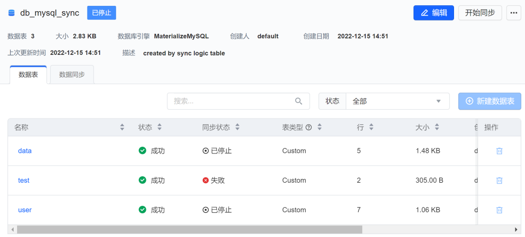This screenshot has width=525, height=237.
Task: Open the data table link
Action: [x=25, y=151]
